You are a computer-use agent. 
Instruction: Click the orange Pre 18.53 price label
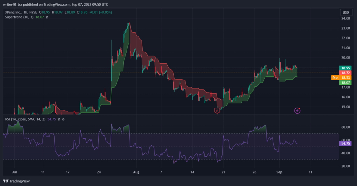(341, 78)
